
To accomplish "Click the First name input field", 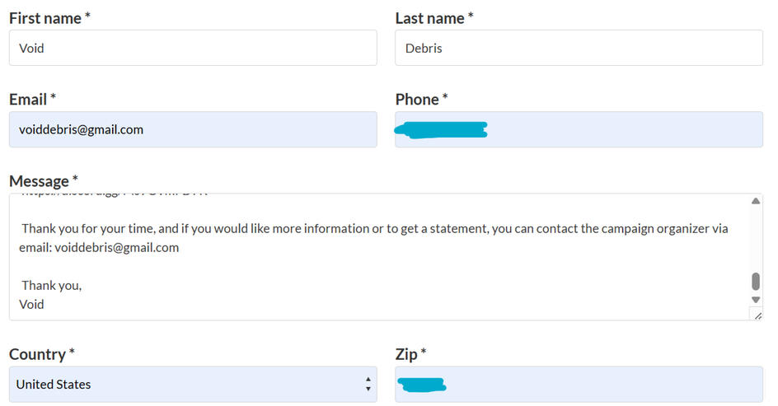I will [192, 48].
